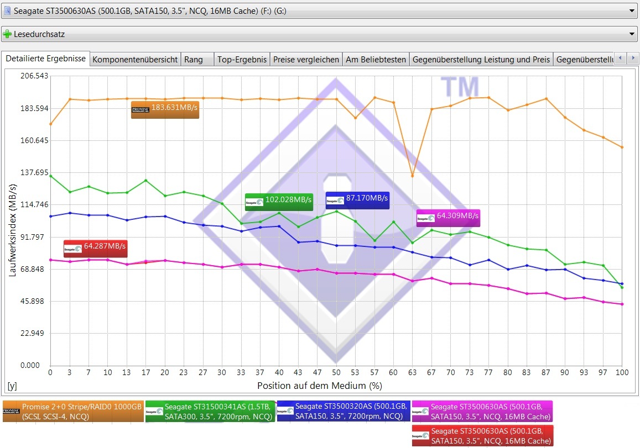Click the 100 x-axis value
Viewport: 640px width, 448px height.
pyautogui.click(x=622, y=372)
